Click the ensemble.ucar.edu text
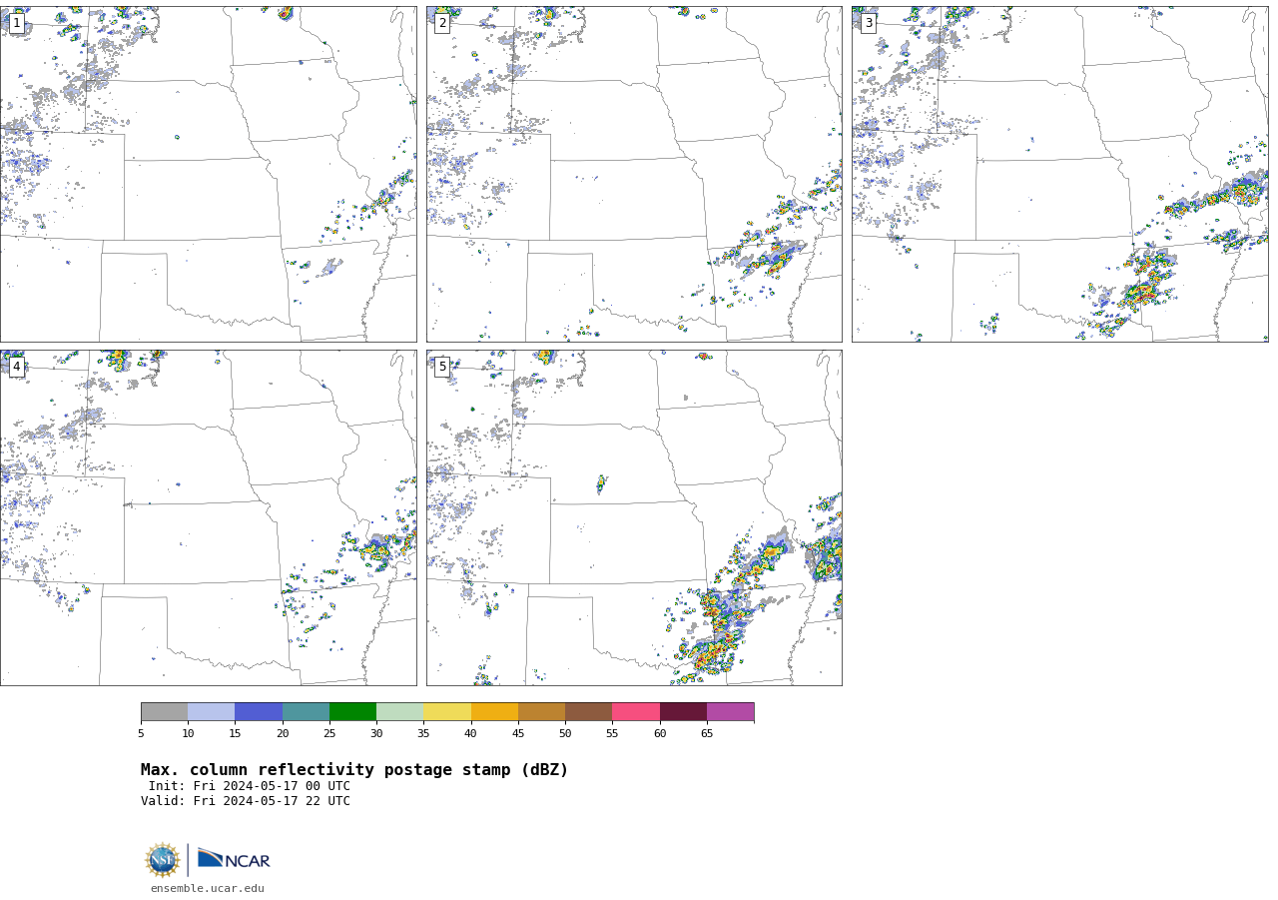The height and width of the screenshot is (900, 1278). click(208, 889)
